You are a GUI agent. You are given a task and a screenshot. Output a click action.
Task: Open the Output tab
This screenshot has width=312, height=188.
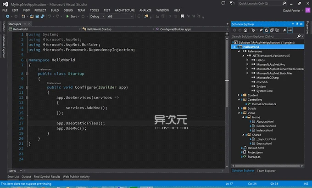click(26, 177)
